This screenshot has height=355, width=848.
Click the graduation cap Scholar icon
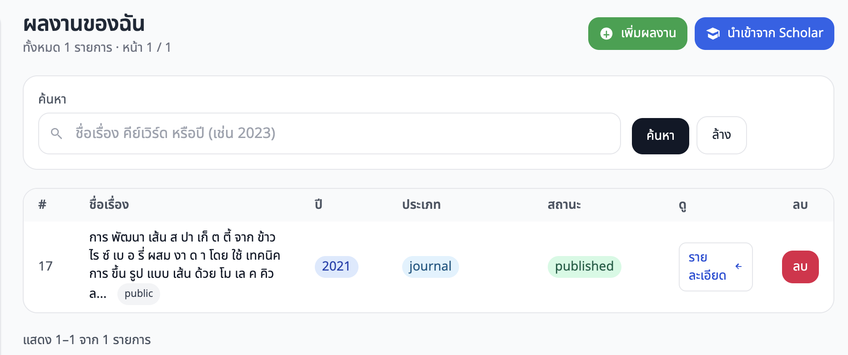(x=713, y=34)
